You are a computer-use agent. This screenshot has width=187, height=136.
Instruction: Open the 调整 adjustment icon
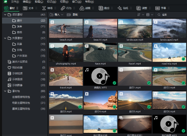click(139, 8)
